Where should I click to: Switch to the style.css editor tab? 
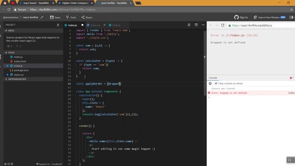tap(95, 25)
